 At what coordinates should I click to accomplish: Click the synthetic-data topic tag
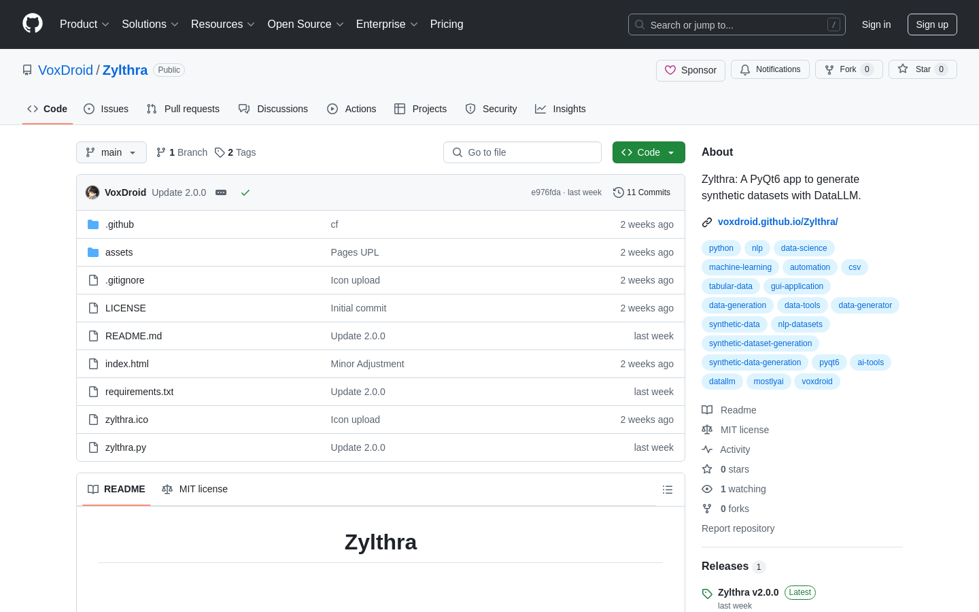(734, 324)
